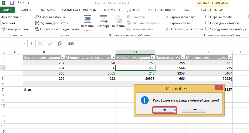Click Удалить дубликаты (remove duplicates) icon
Screen dimensions: 249x133
click(x=37, y=23)
